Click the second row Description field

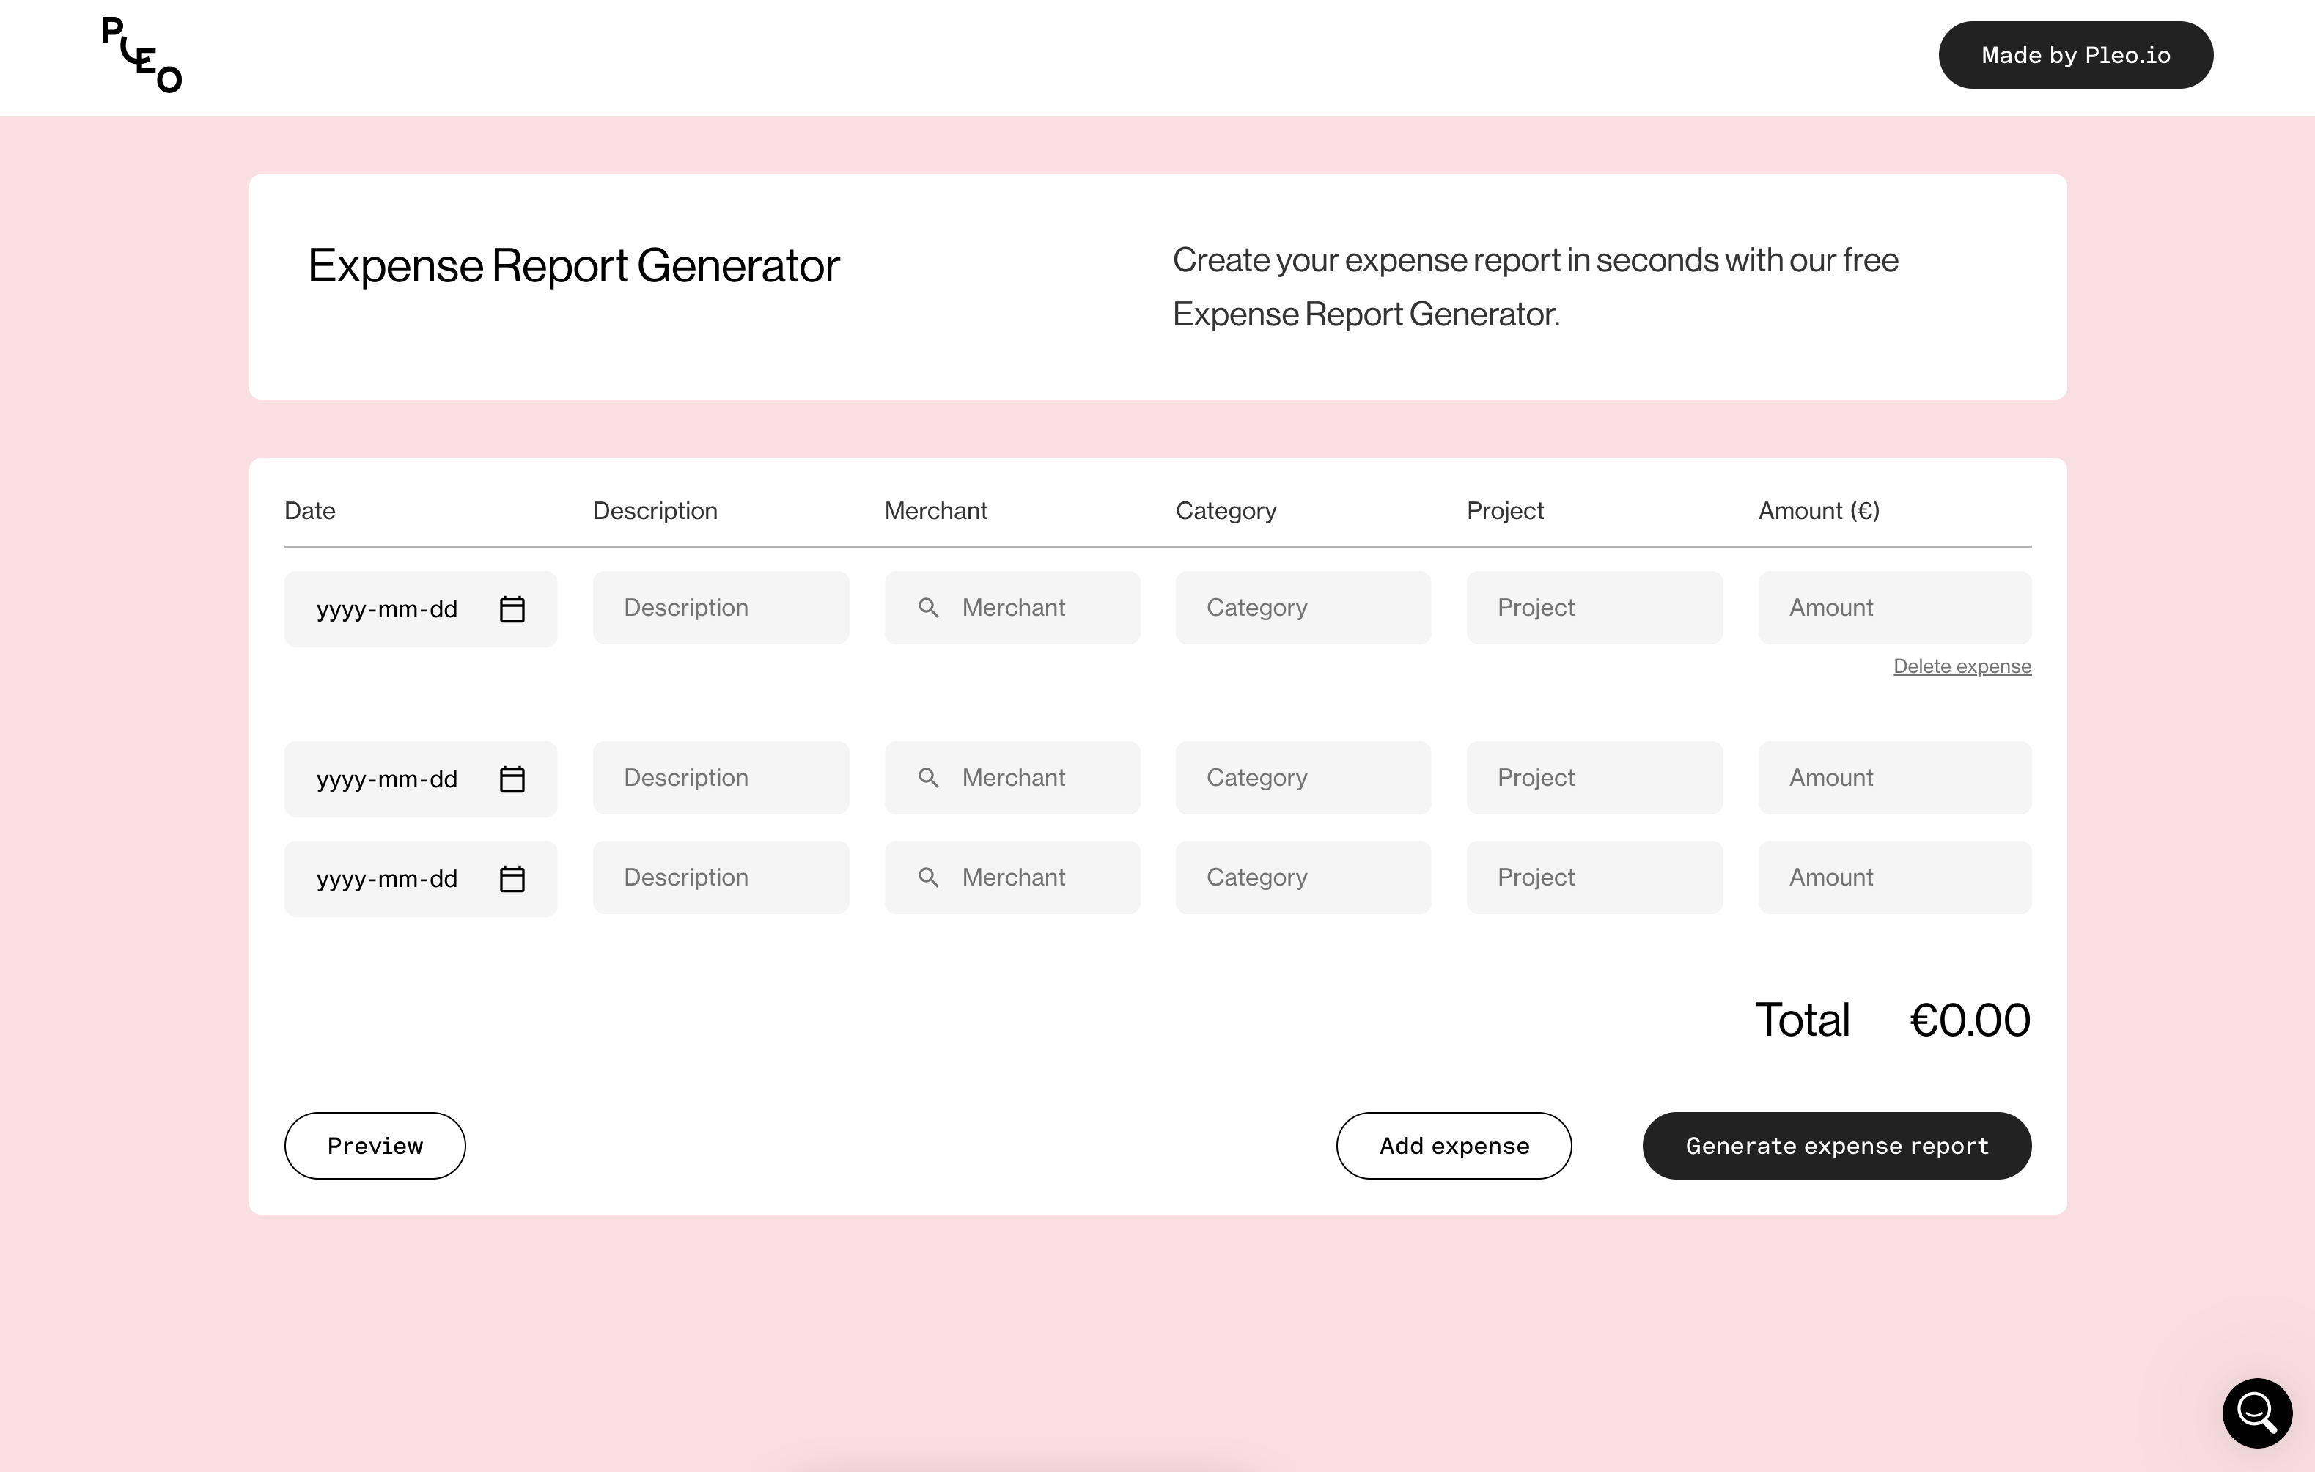pyautogui.click(x=721, y=778)
